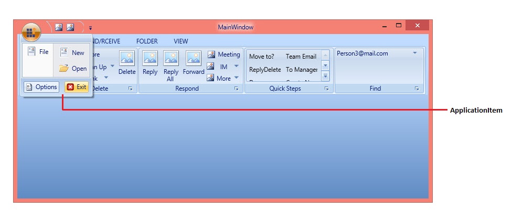Open the quick access toolbar customize arrow
The width and height of the screenshot is (512, 220).
90,28
